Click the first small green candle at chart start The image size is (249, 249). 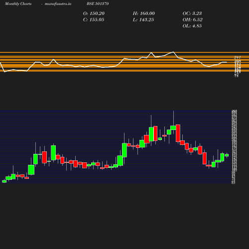[4, 181]
